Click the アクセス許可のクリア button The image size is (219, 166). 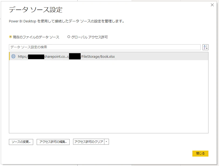coord(89,142)
